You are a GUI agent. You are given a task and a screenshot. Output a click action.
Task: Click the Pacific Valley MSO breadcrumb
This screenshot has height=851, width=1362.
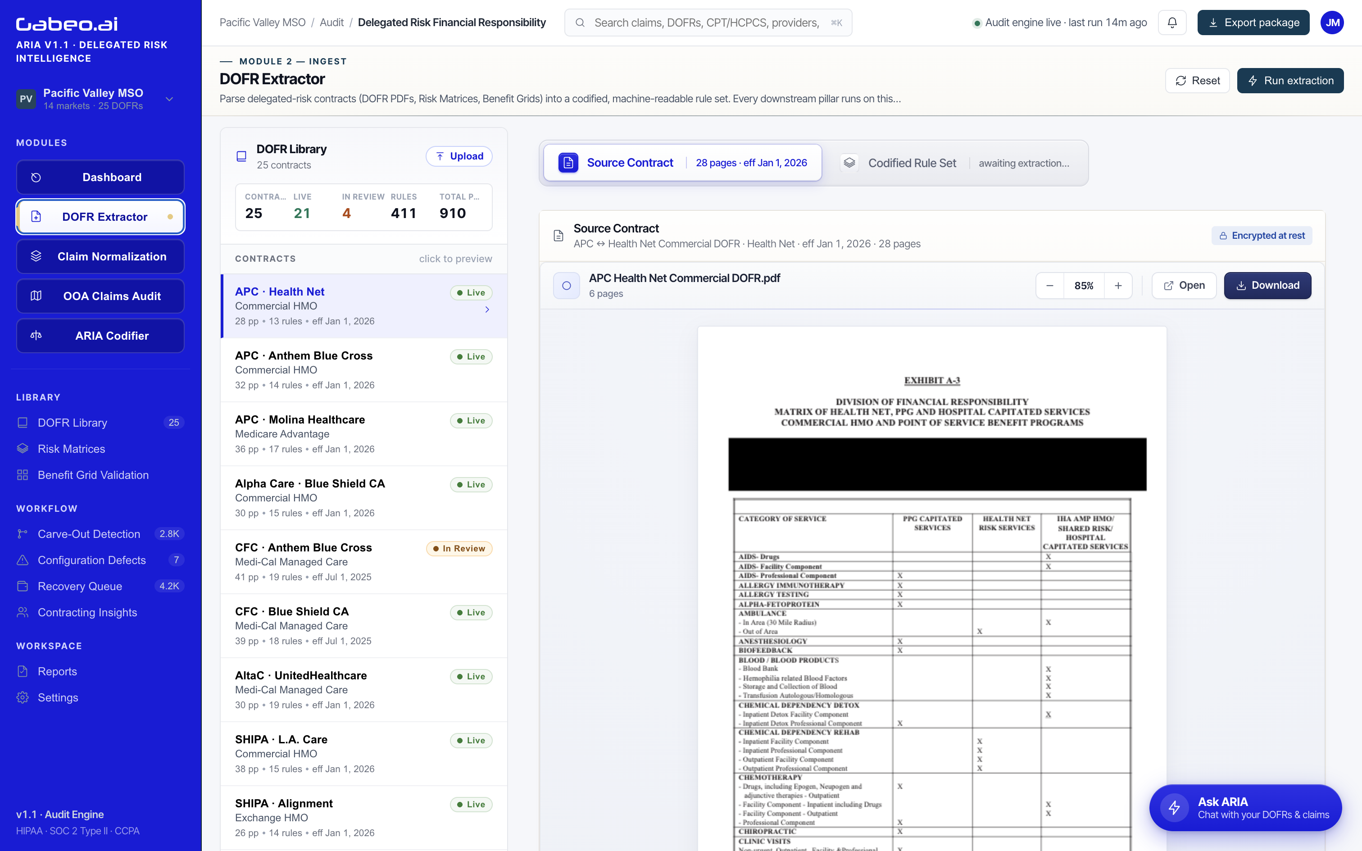click(262, 23)
